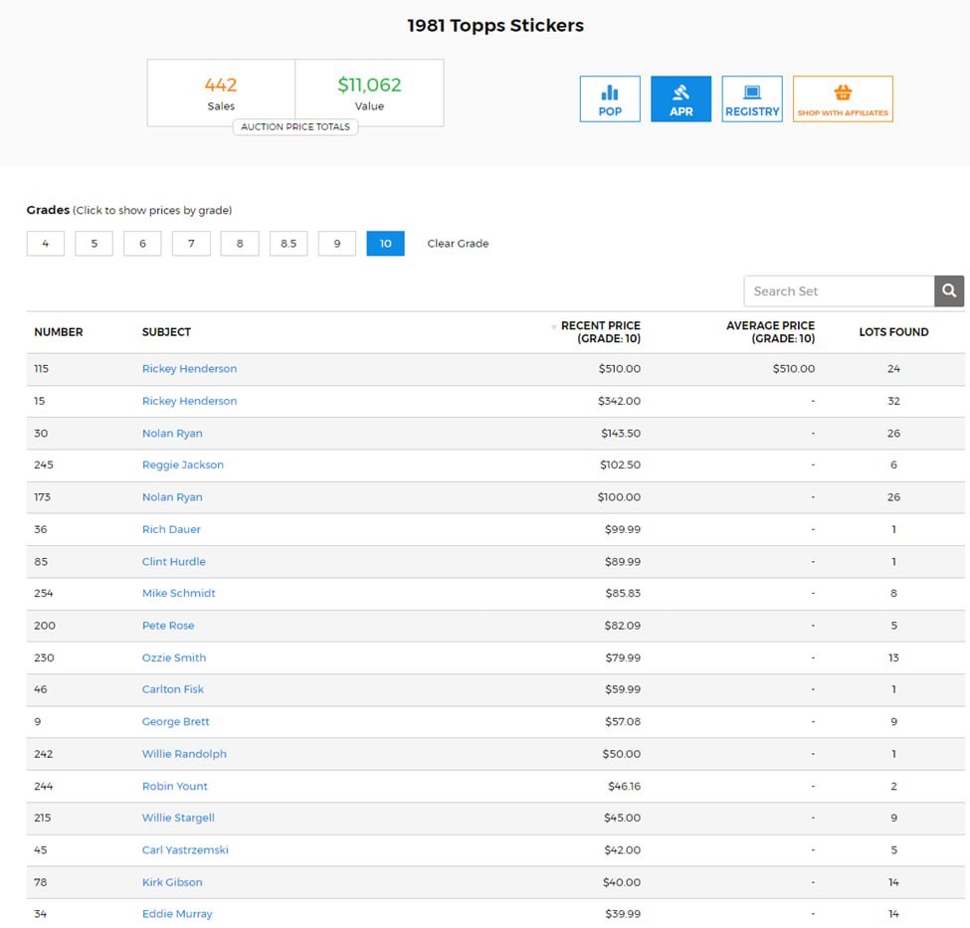Click the $46.16 recent price
Screen dimensions: 970x928
point(624,786)
